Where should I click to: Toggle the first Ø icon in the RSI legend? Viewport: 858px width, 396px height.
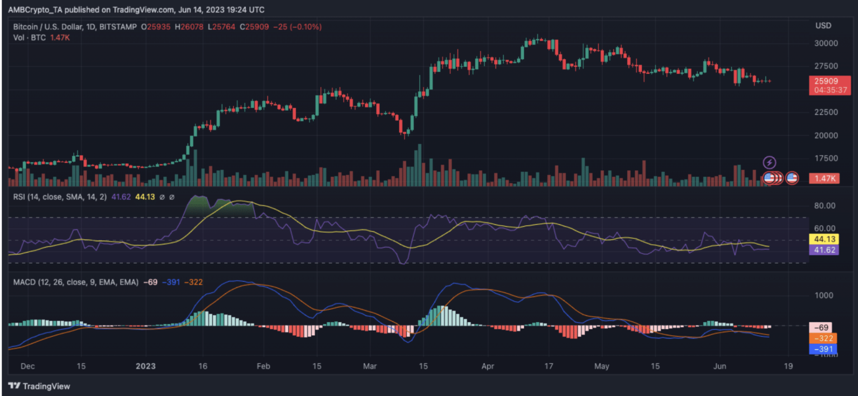click(x=162, y=196)
